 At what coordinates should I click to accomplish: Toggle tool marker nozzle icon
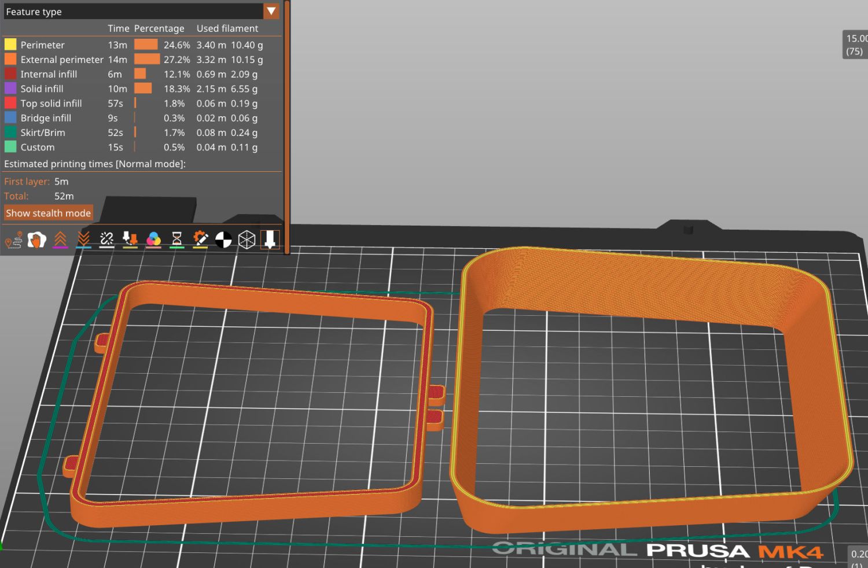pyautogui.click(x=270, y=239)
